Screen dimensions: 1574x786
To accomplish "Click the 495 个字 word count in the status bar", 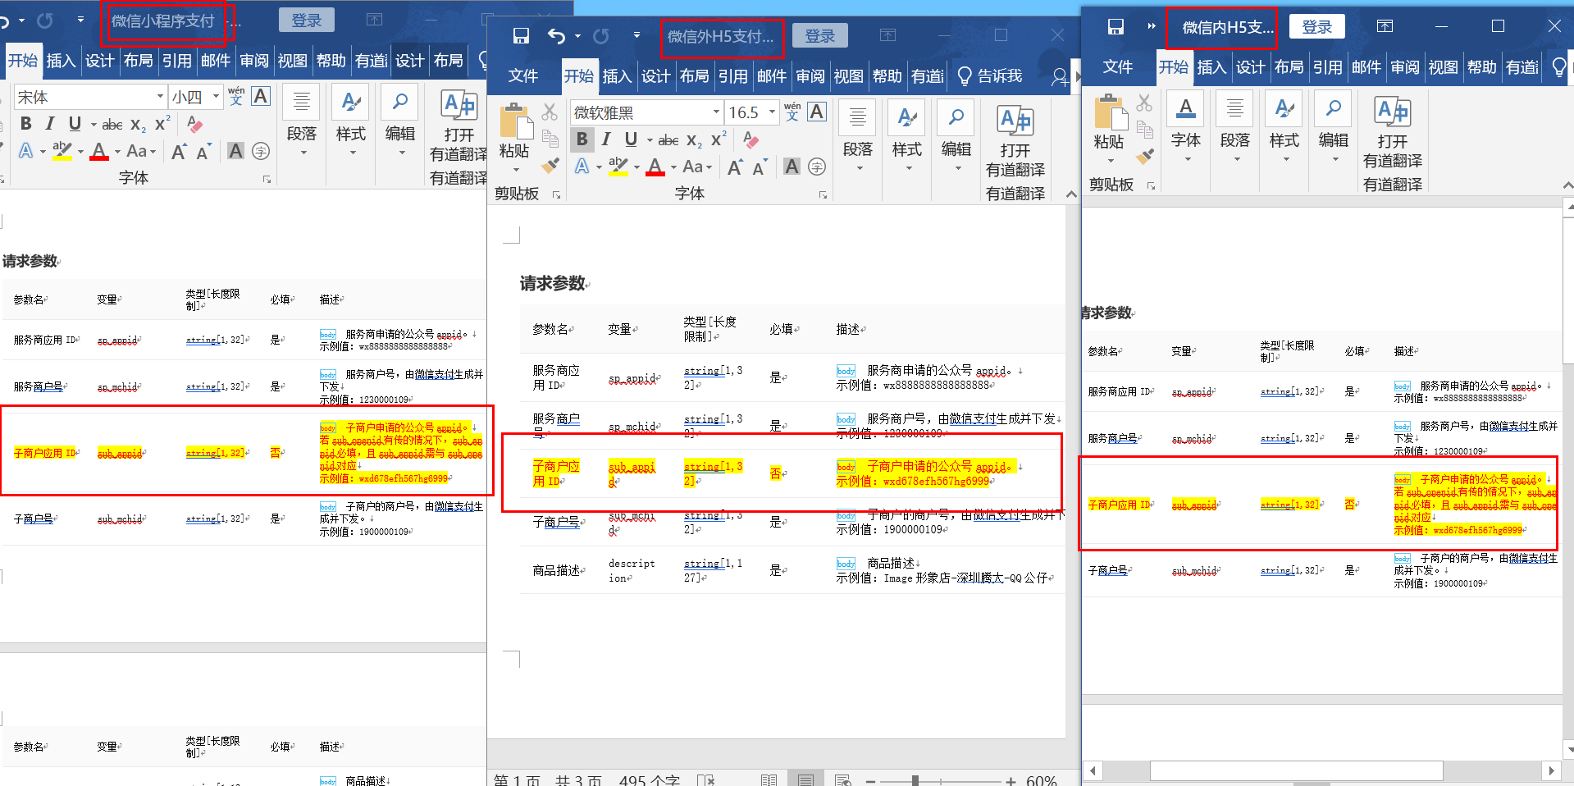I will [x=649, y=780].
